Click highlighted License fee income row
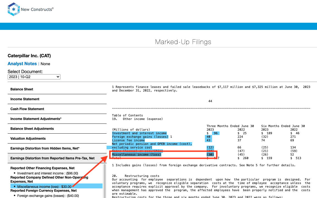This screenshot has height=198, width=317. (x=128, y=140)
